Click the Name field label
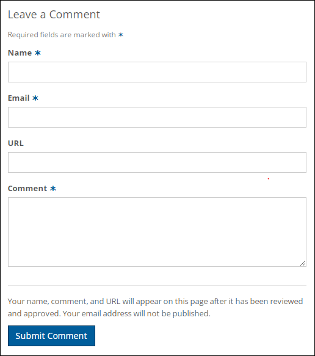 [20, 53]
